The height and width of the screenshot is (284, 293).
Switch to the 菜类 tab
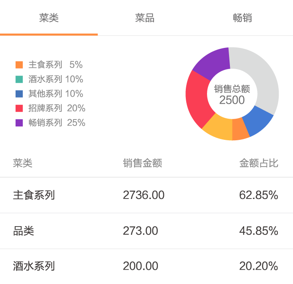coord(49,18)
